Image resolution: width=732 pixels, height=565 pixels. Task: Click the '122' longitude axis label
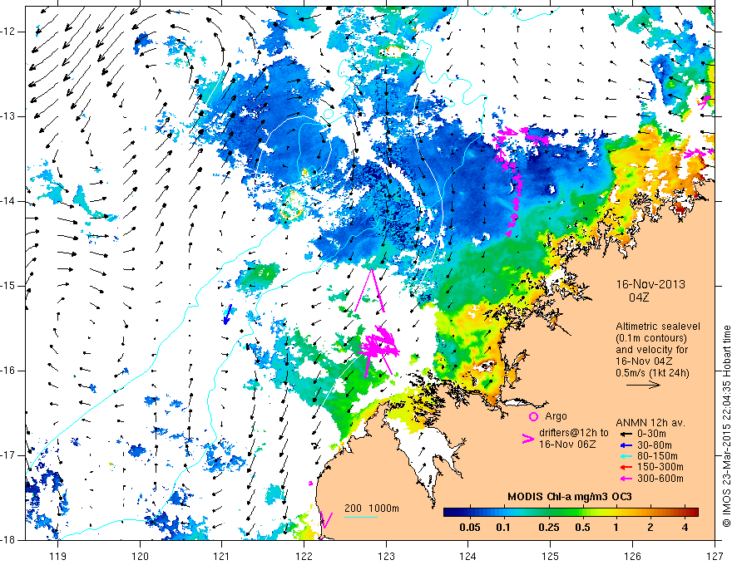pos(304,556)
